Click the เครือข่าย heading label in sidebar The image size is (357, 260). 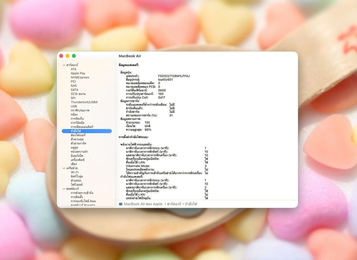coord(72,168)
